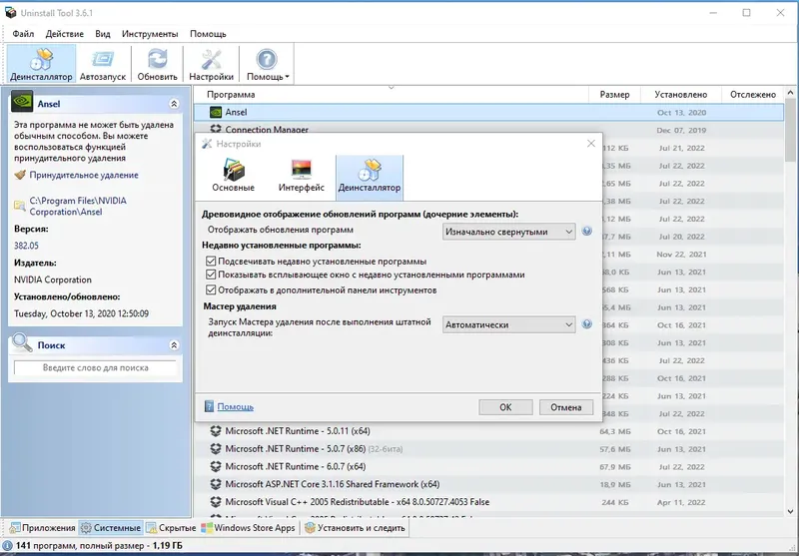Sort by the Отслежено column header

click(753, 94)
